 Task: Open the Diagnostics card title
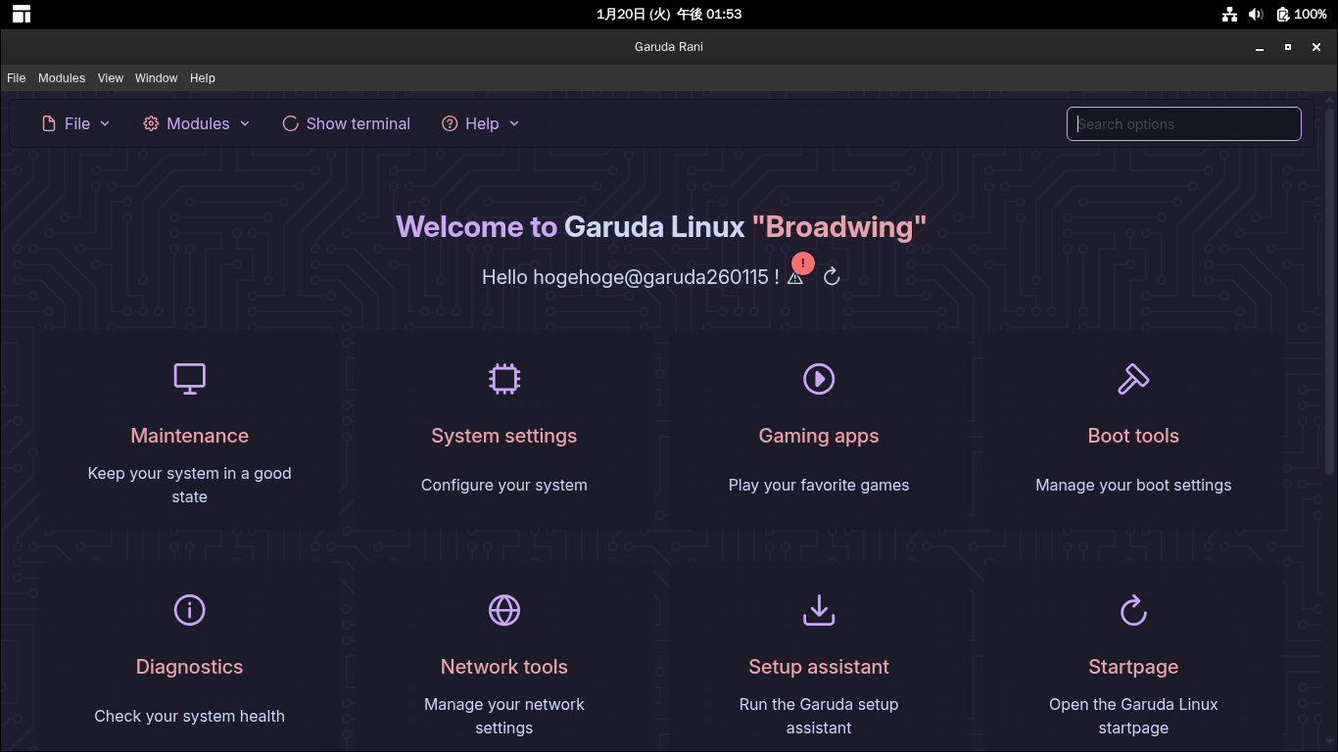coord(189,667)
